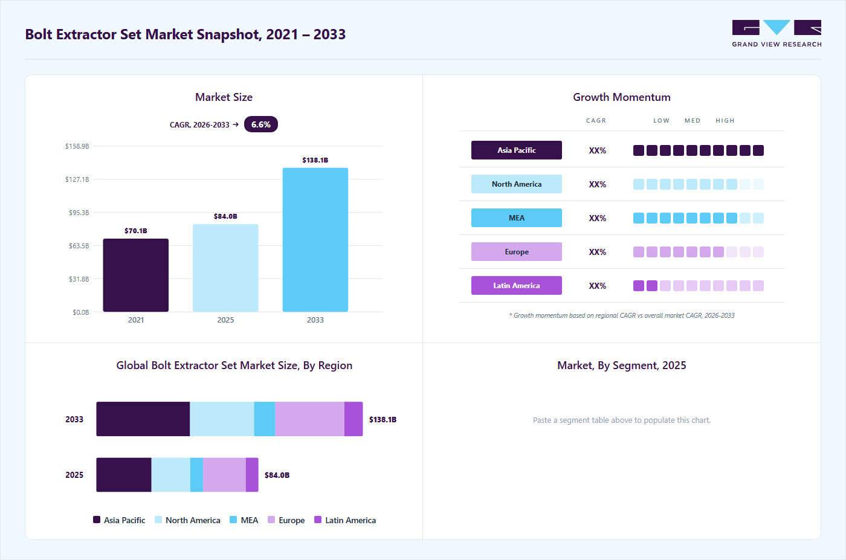Click the North America segment of 2025 bar
The image size is (846, 560).
coord(171,475)
